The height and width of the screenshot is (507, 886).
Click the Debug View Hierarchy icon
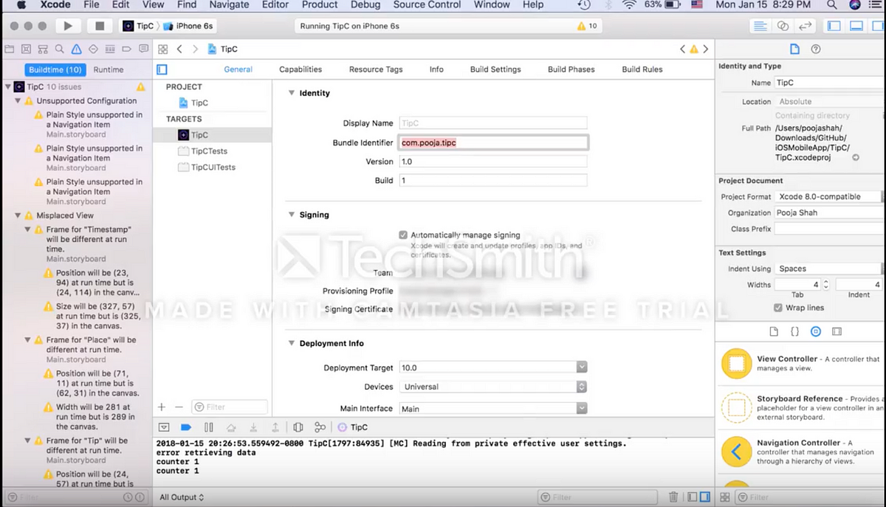click(298, 427)
